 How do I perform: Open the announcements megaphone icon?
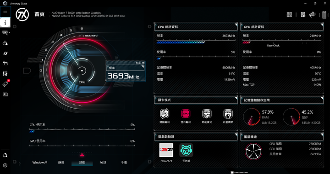coord(312,15)
